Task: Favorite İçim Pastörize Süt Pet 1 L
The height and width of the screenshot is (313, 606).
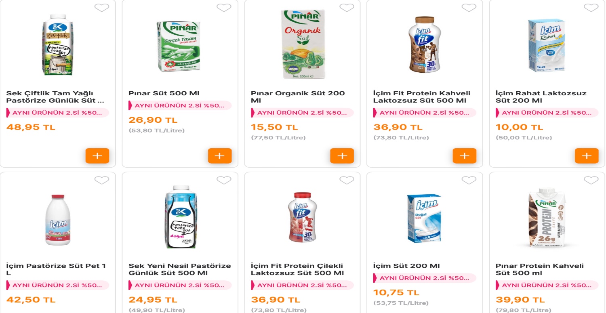Action: [x=101, y=180]
